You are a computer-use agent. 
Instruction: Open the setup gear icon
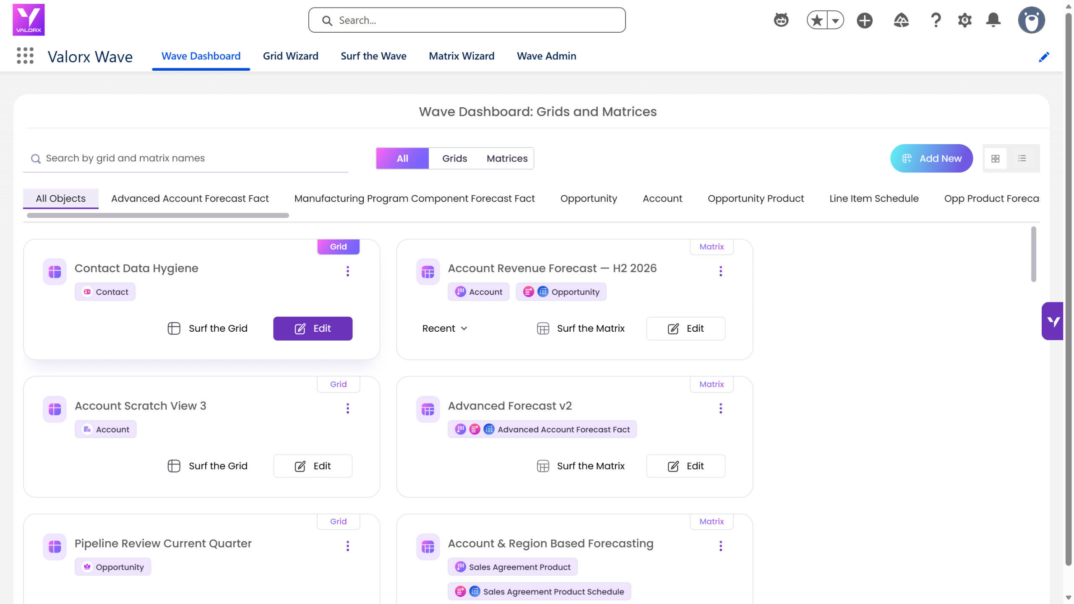[x=965, y=20]
